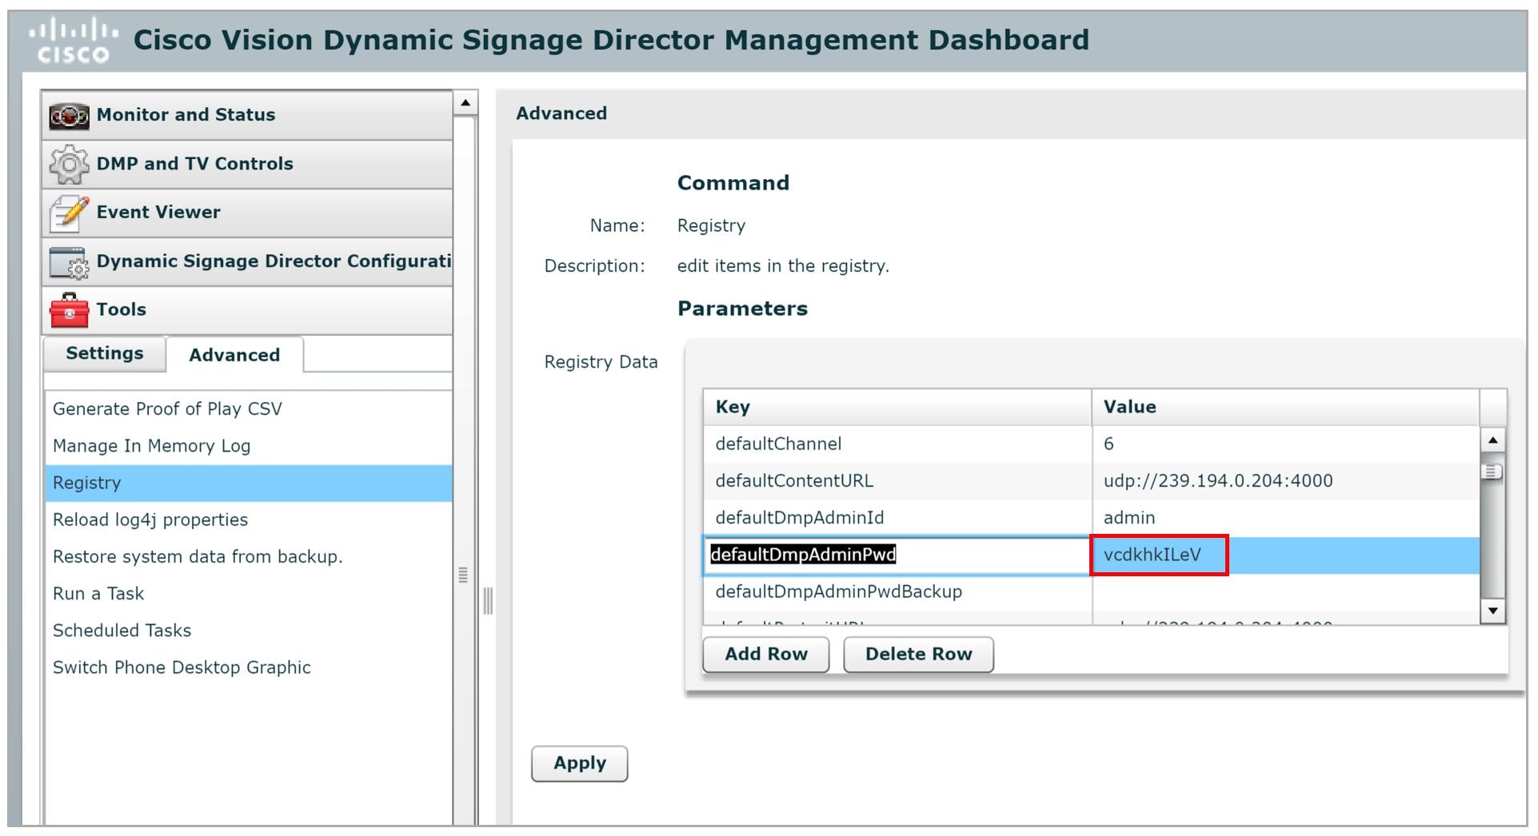The image size is (1538, 836).
Task: Click the Dynamic Signage Director Configuration window icon
Action: point(69,263)
